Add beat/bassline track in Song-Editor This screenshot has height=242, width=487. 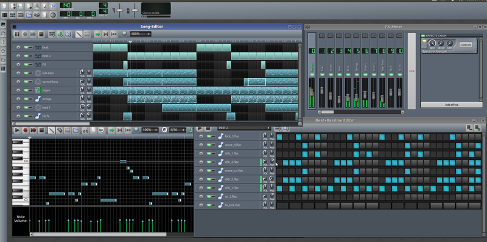52,34
